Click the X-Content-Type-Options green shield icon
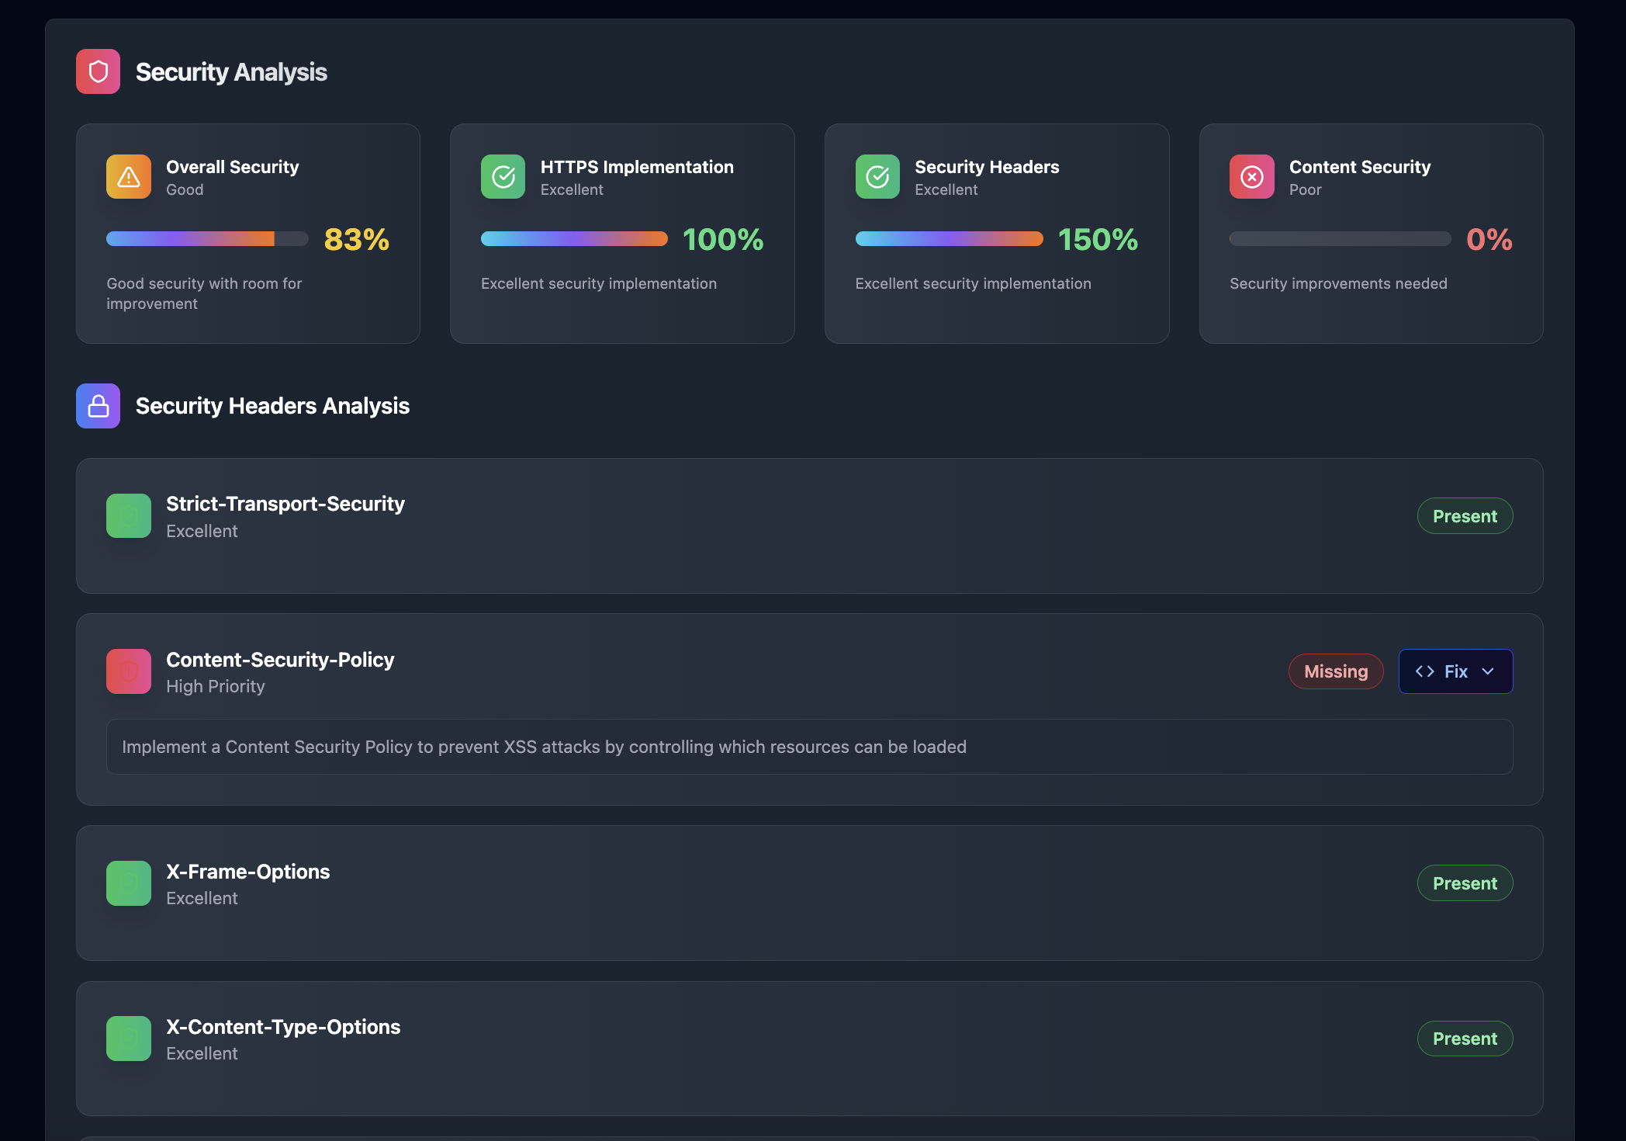Image resolution: width=1626 pixels, height=1141 pixels. [129, 1039]
